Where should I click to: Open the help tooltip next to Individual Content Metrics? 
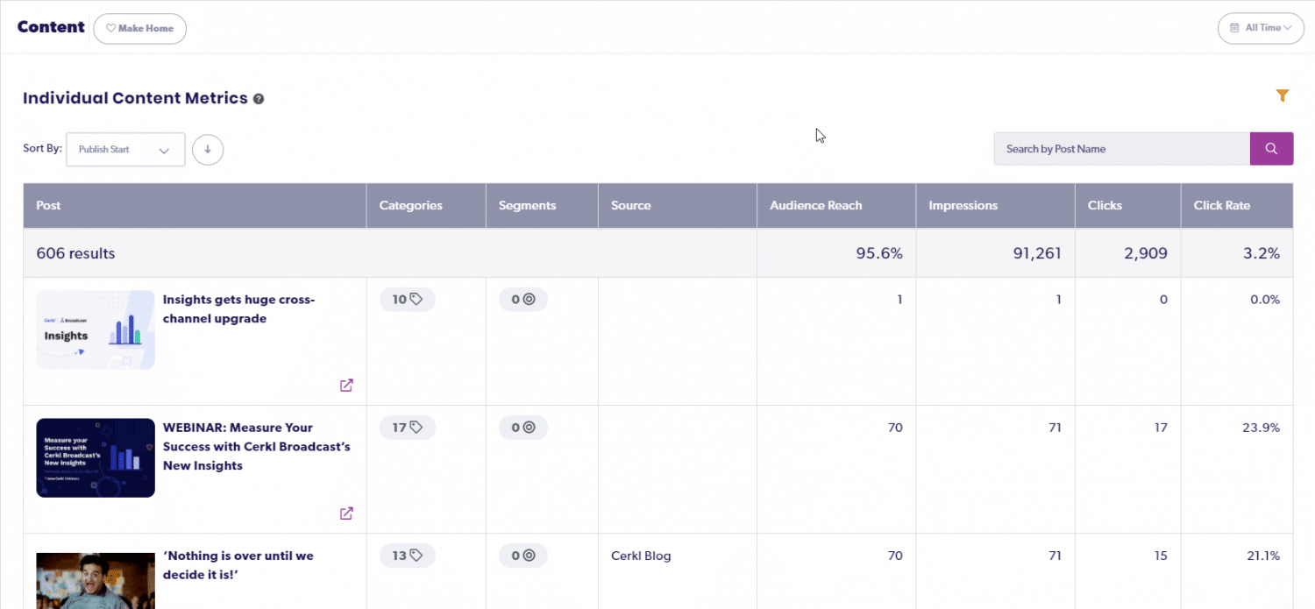pos(259,98)
